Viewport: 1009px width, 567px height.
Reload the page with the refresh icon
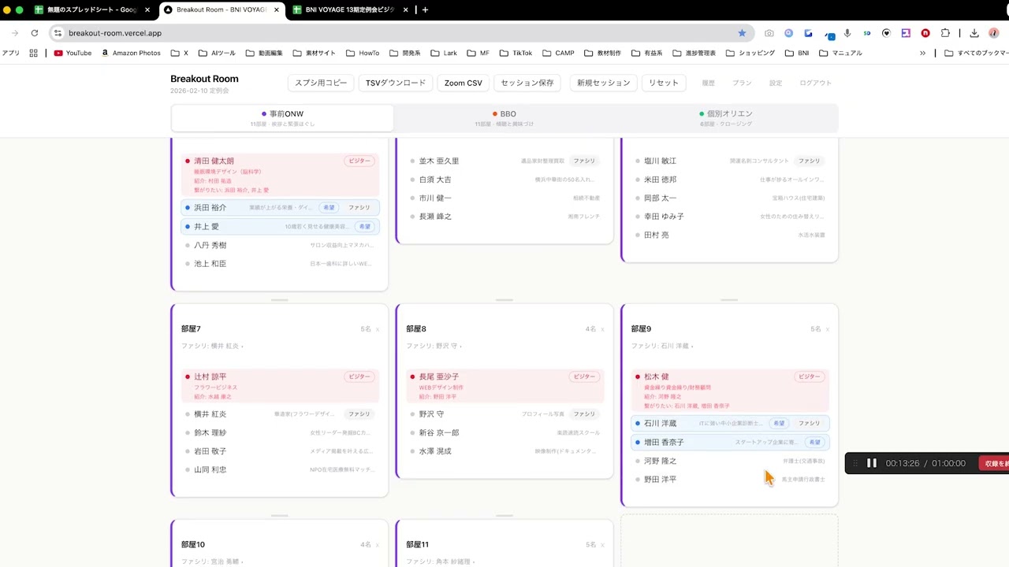[x=35, y=33]
